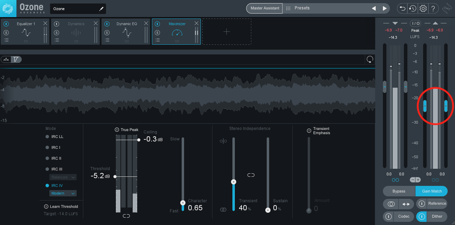Load the previous preset
Screen dimensions: 455x225
pos(374,8)
